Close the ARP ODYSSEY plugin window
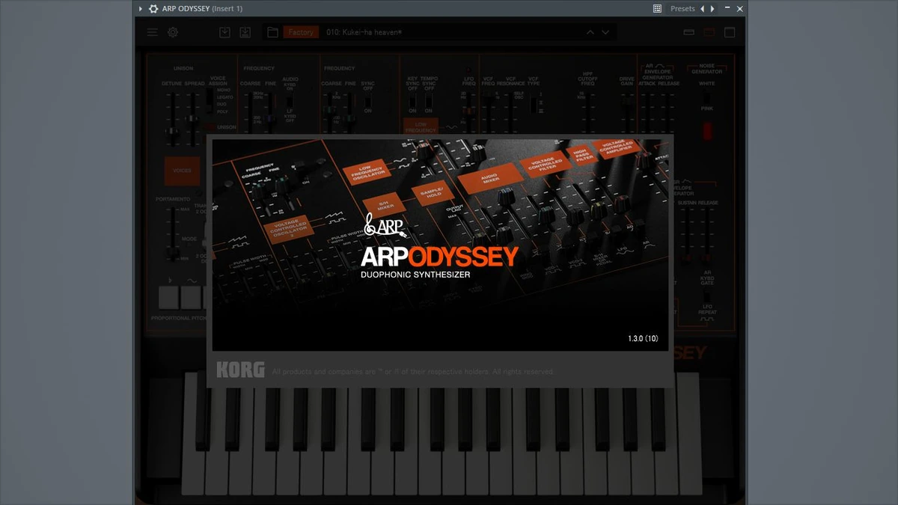This screenshot has width=898, height=505. [x=740, y=9]
